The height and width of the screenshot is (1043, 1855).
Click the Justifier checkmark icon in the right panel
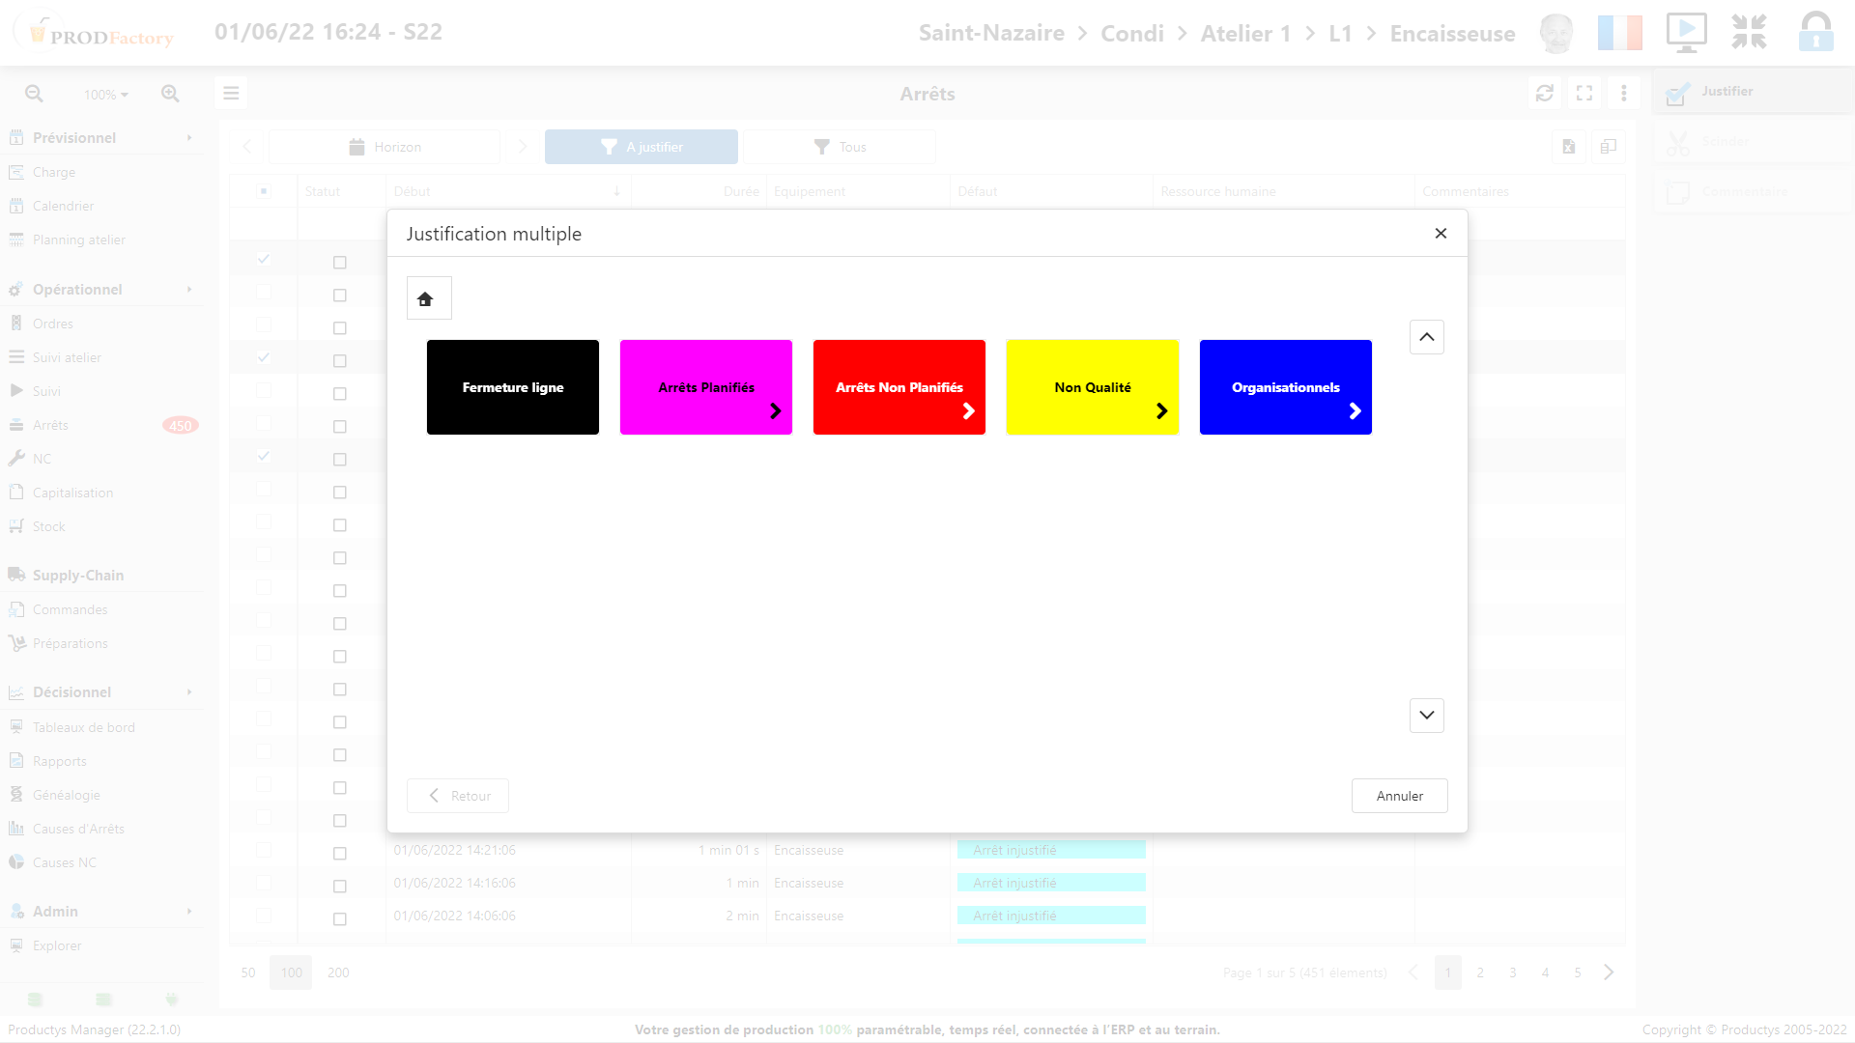(x=1678, y=91)
